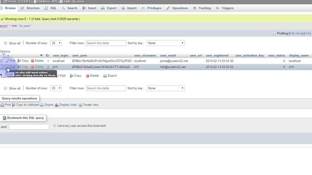Click the Export icon in query results operations
The height and width of the screenshot is (175, 312).
click(42, 105)
